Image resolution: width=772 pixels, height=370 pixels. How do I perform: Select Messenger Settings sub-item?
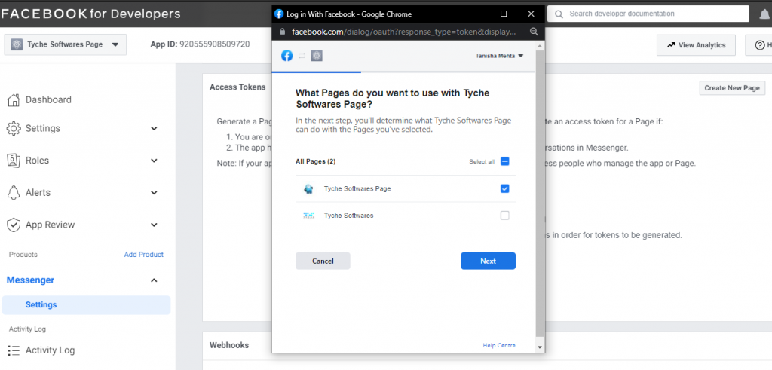click(x=86, y=305)
